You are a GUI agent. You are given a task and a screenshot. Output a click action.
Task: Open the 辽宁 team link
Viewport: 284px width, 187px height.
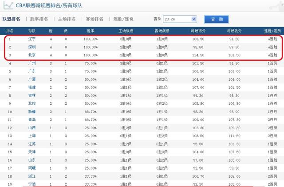(x=32, y=39)
